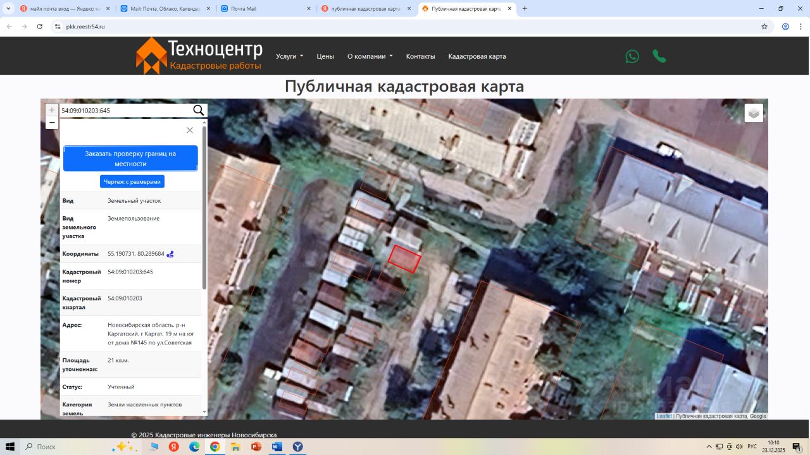Open the Chrome profile menu
810x455 pixels.
tap(785, 27)
